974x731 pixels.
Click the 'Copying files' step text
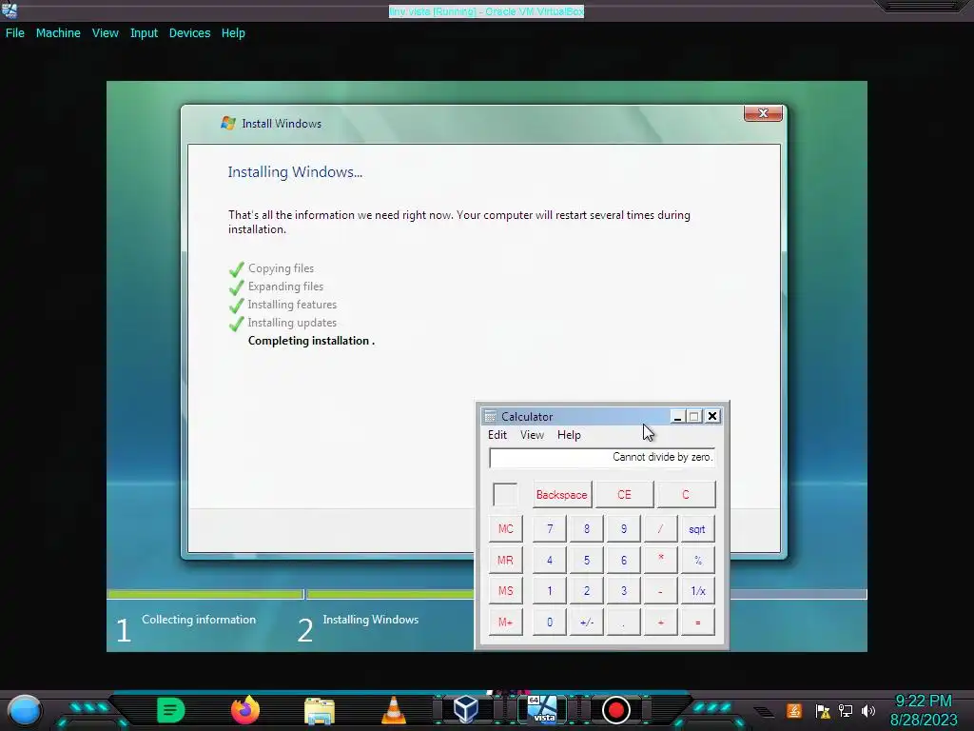[281, 268]
